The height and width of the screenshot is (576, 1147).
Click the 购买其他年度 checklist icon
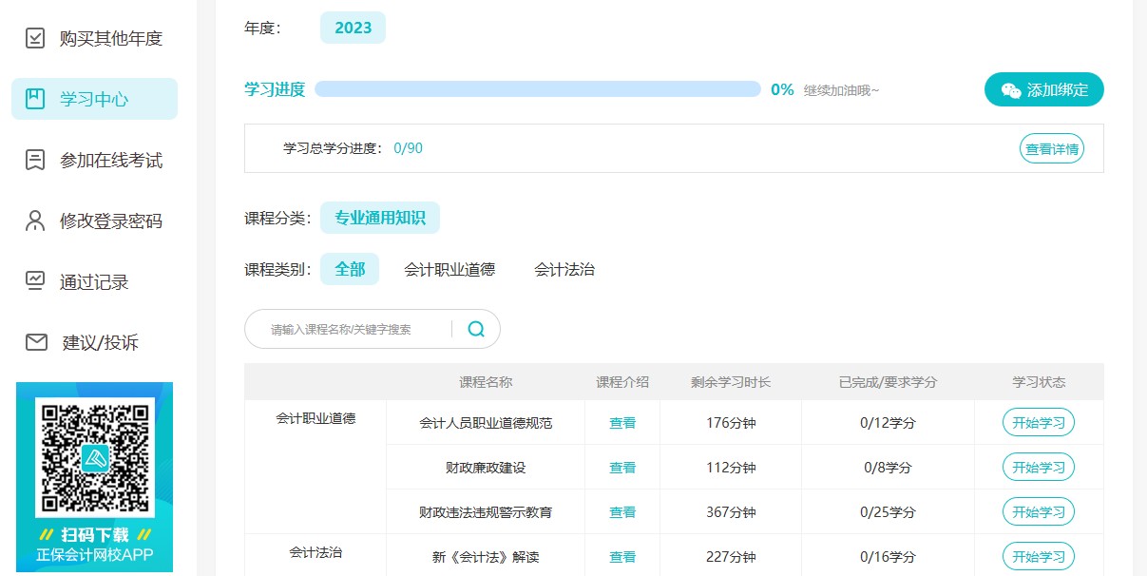[34, 38]
